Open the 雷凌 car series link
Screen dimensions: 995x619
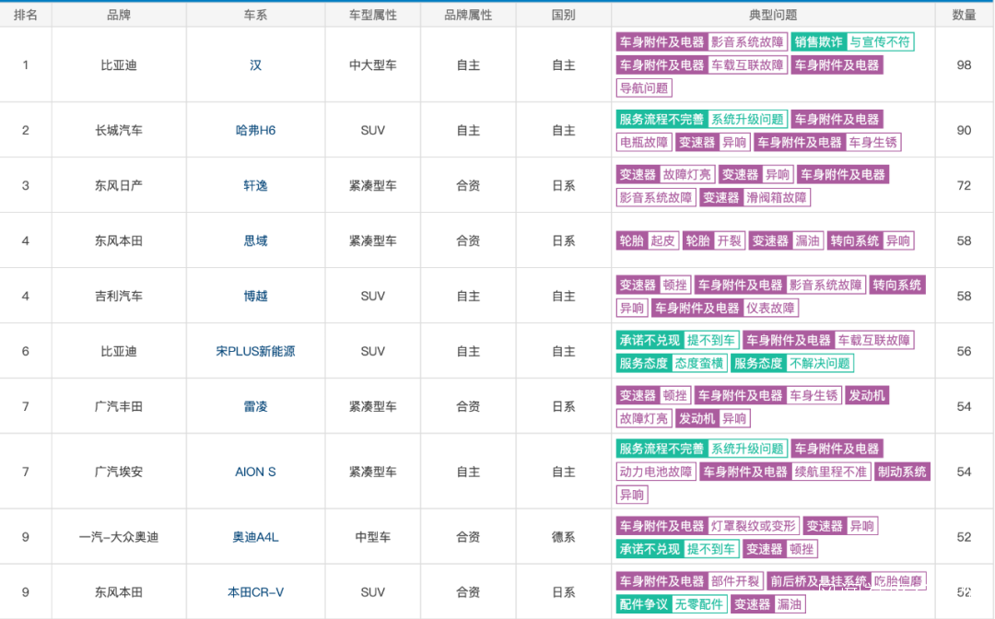(x=255, y=406)
